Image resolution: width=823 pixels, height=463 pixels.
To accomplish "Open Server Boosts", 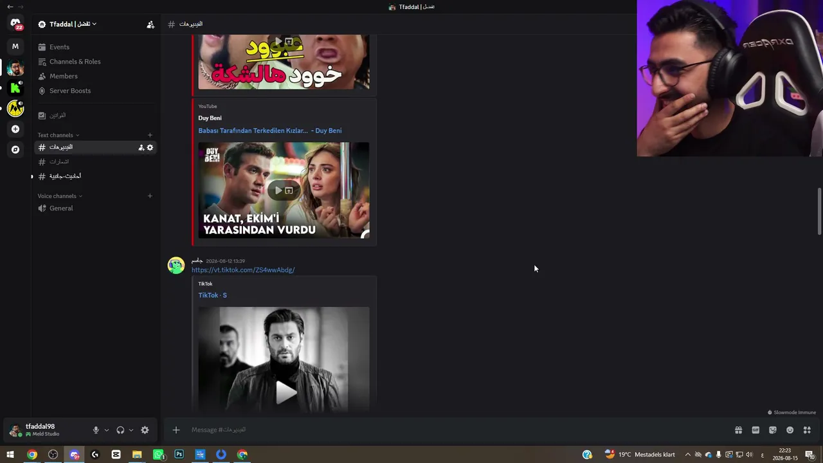I will [96, 91].
